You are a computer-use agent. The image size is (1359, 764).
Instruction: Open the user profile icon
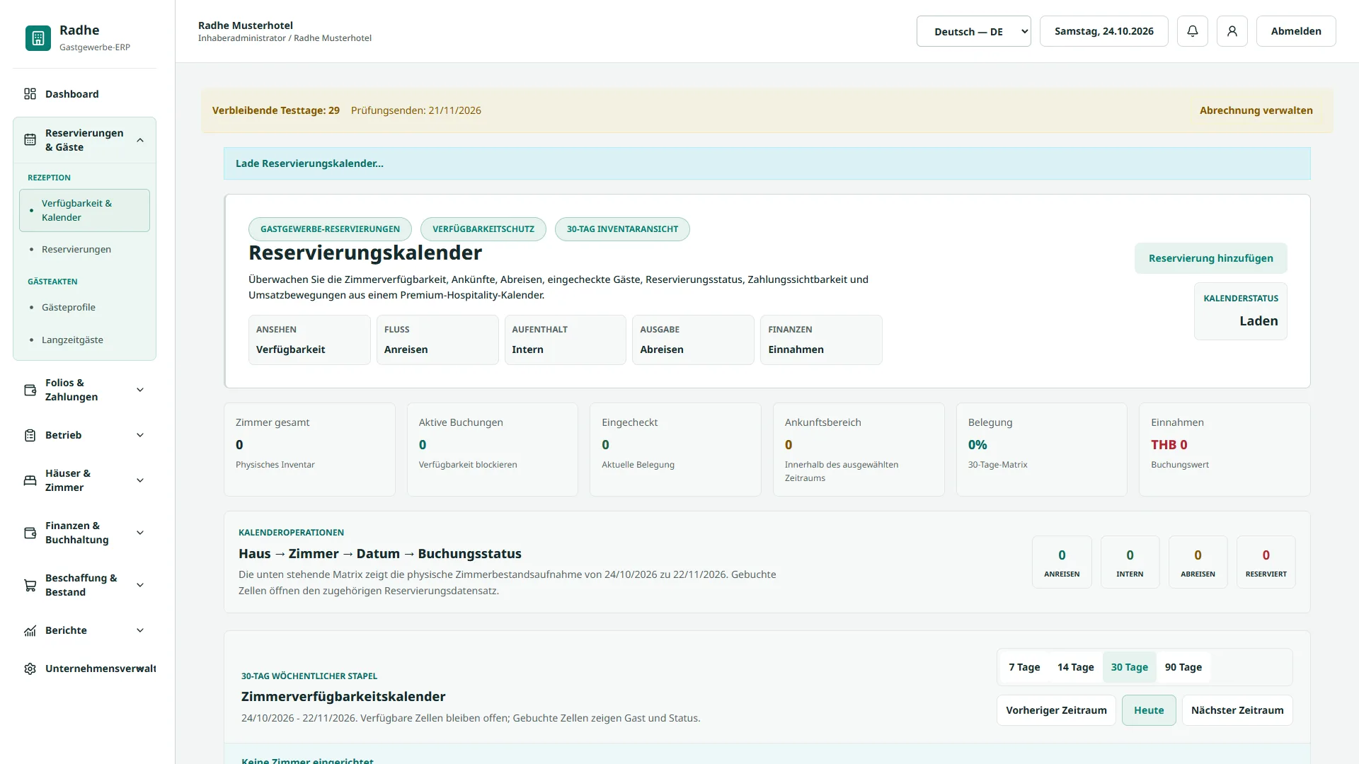1232,31
